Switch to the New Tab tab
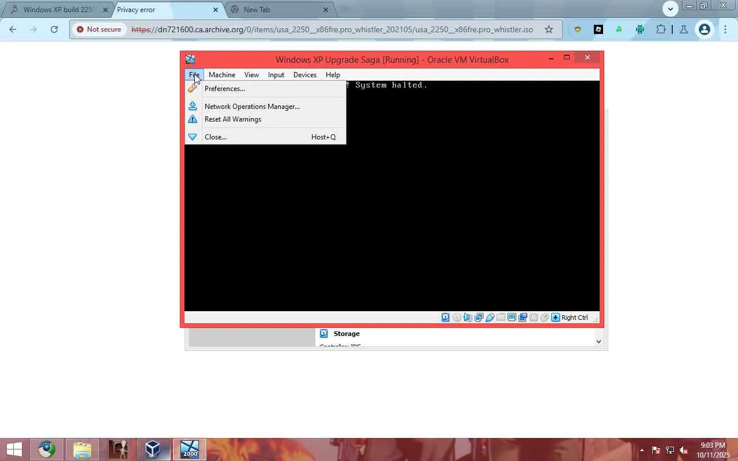This screenshot has height=461, width=738. (278, 10)
